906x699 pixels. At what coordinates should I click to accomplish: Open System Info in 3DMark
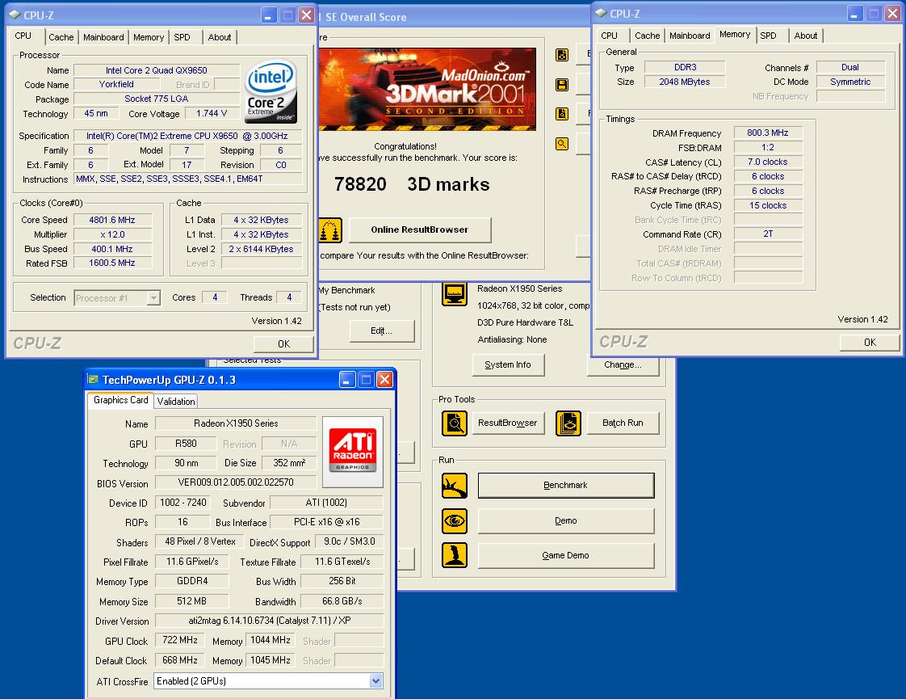click(x=508, y=364)
